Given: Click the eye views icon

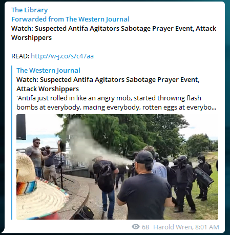Looking at the screenshot, I should tap(136, 227).
